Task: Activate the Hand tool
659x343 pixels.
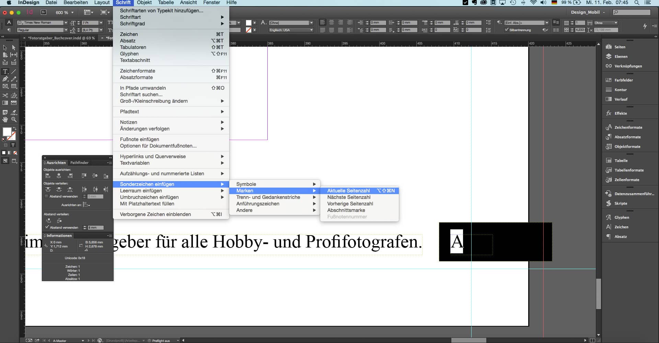Action: click(x=5, y=119)
